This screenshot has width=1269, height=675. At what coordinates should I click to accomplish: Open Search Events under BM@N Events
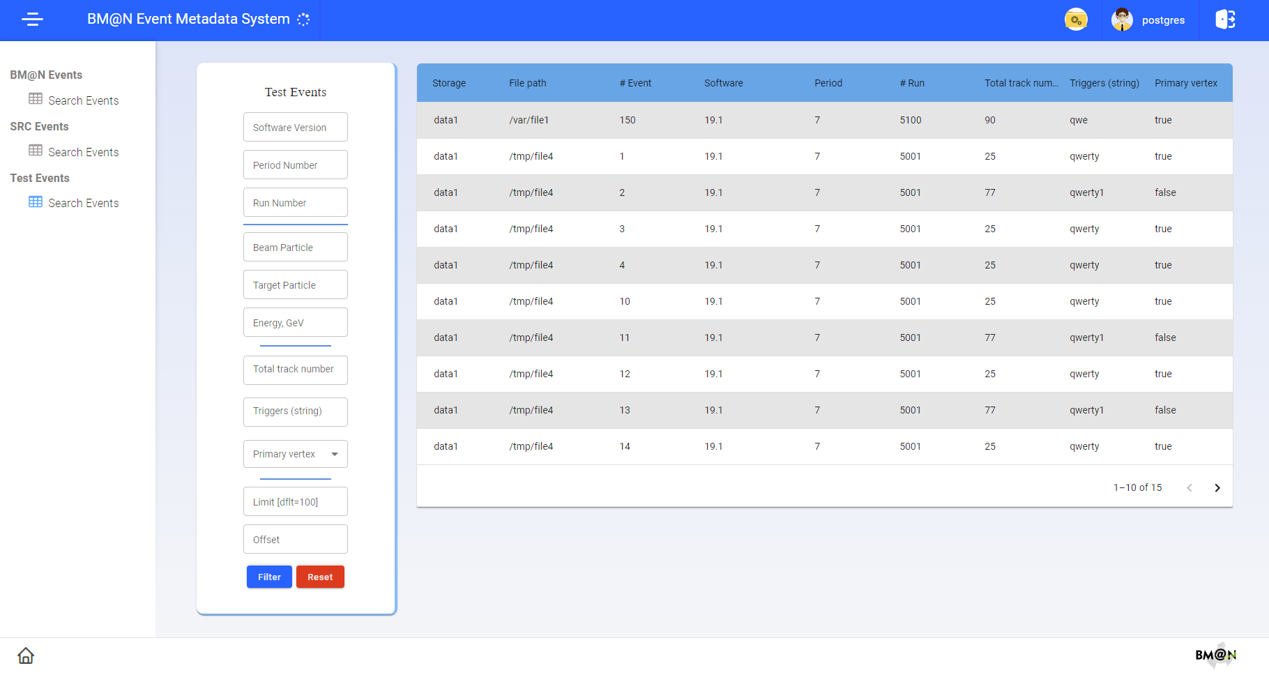pos(83,100)
